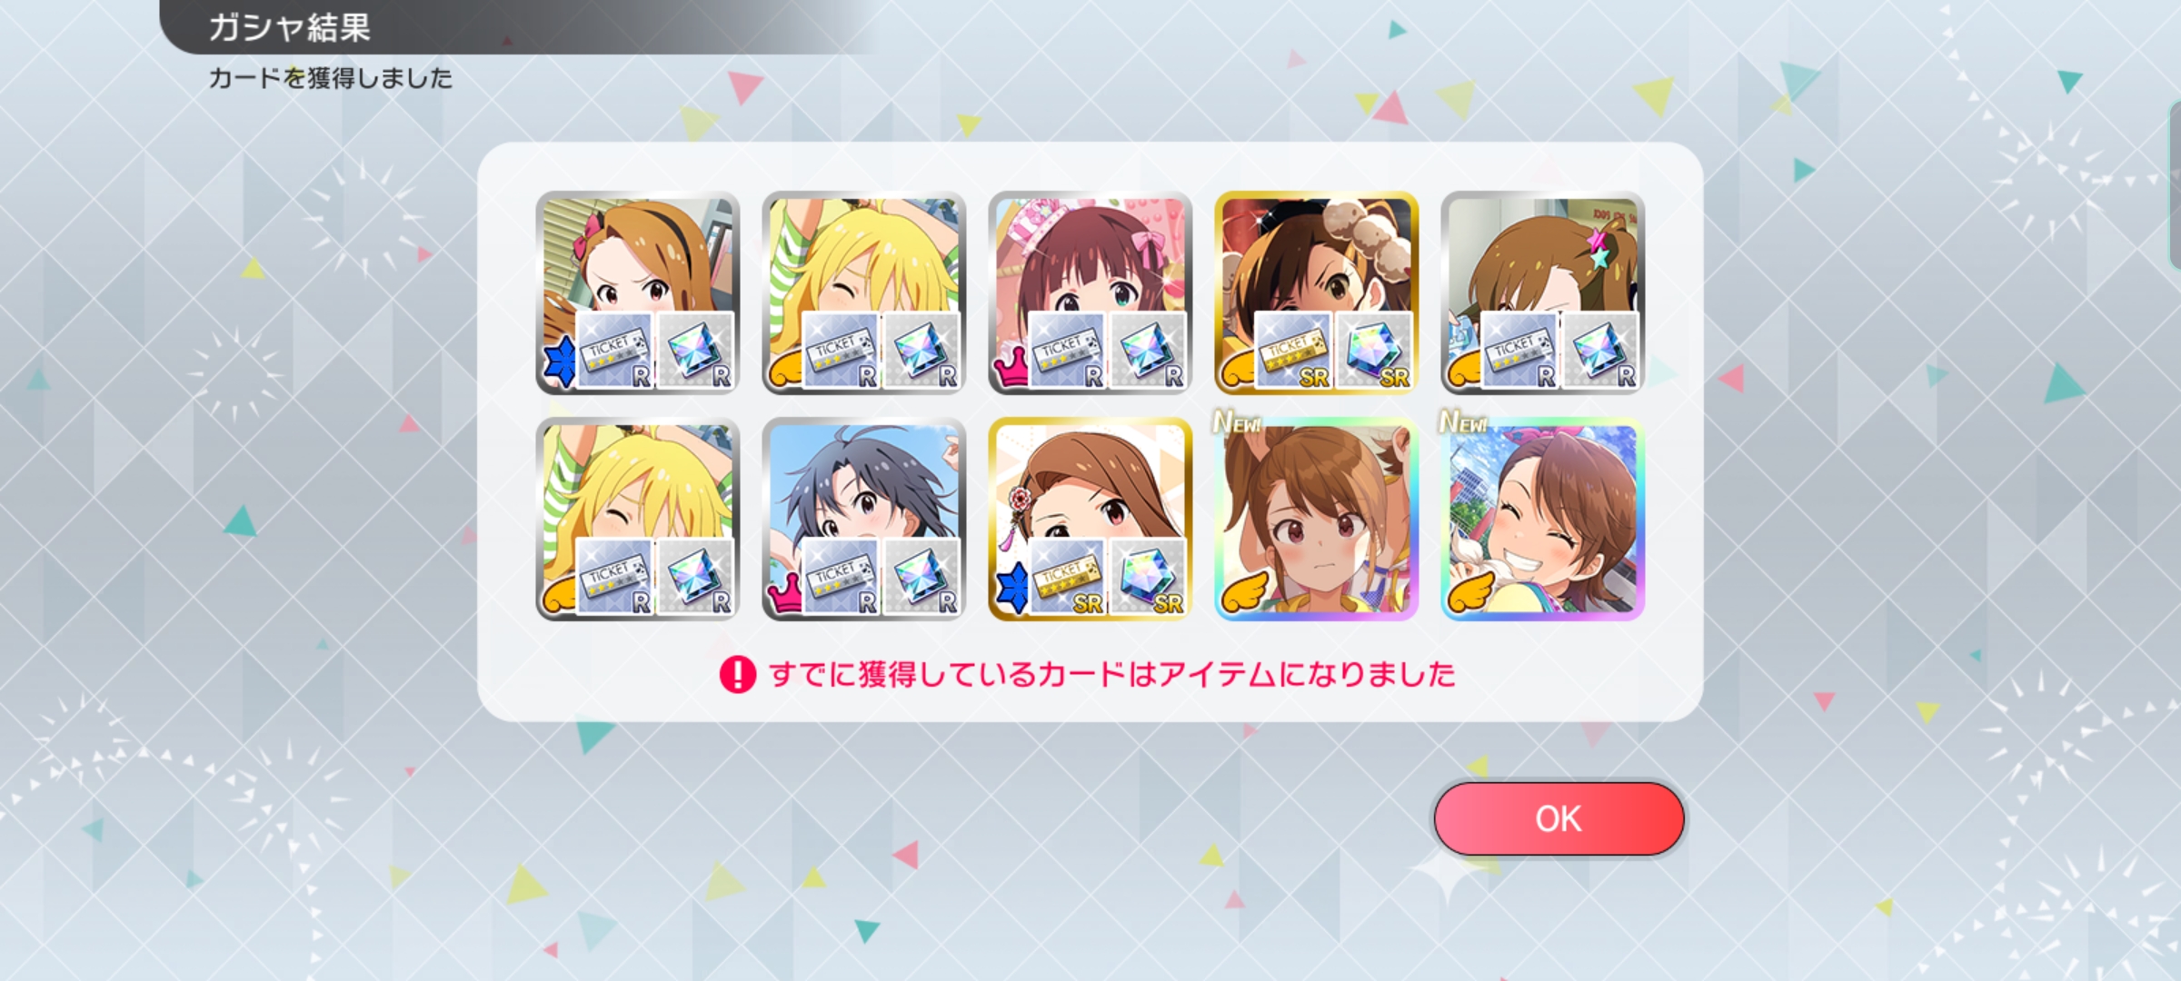Tap the SR crystal icon on top-row gold card
Screen dimensions: 2181x981
pyautogui.click(x=1373, y=351)
